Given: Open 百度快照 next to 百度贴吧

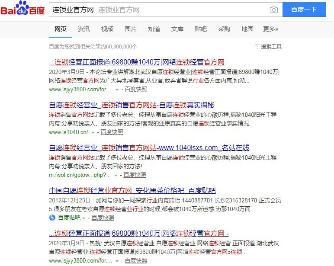Looking at the screenshot, I should point(103,218).
